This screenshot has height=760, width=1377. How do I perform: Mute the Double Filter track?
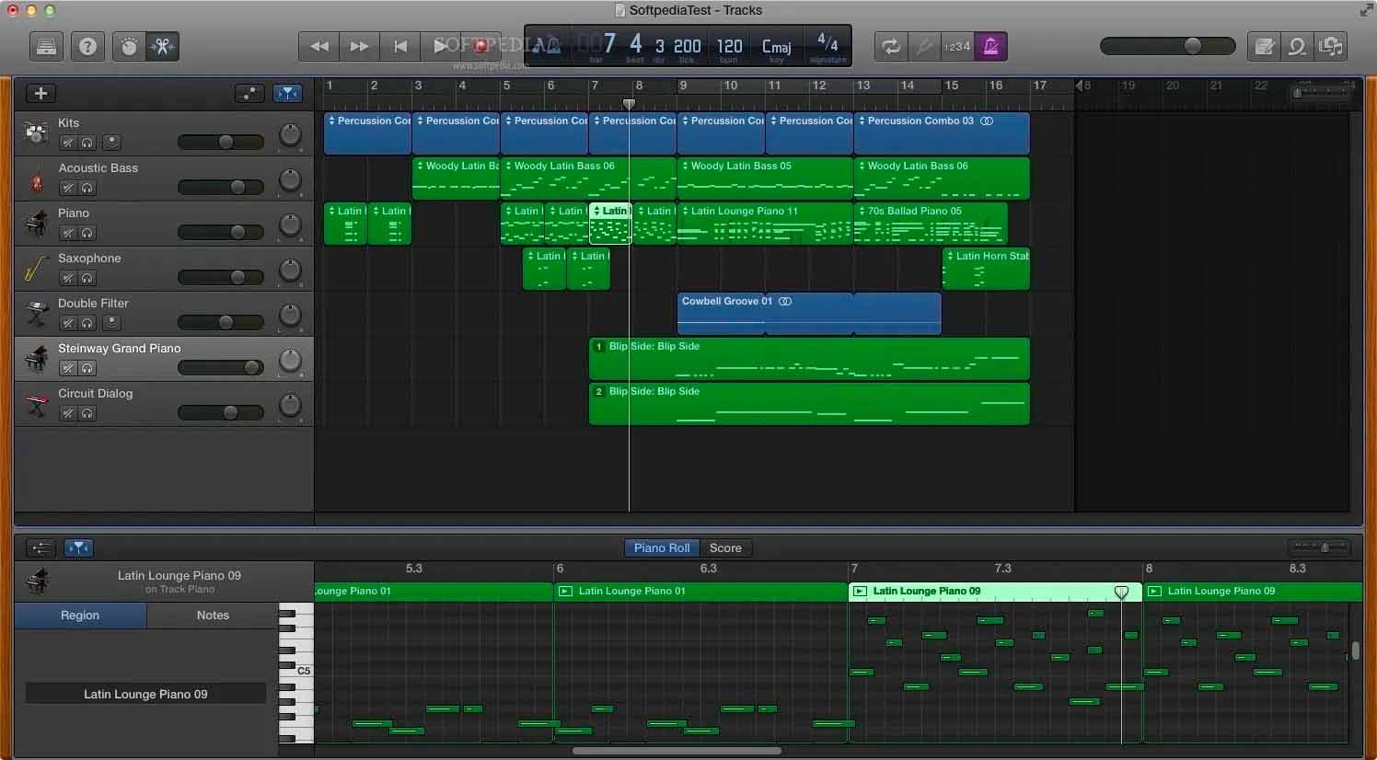[67, 323]
